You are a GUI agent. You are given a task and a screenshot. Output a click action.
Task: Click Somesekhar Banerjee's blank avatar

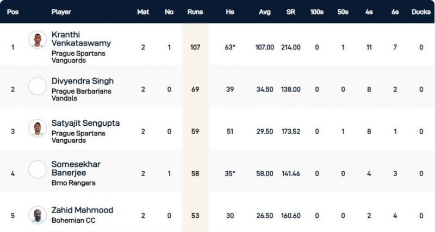(38, 170)
